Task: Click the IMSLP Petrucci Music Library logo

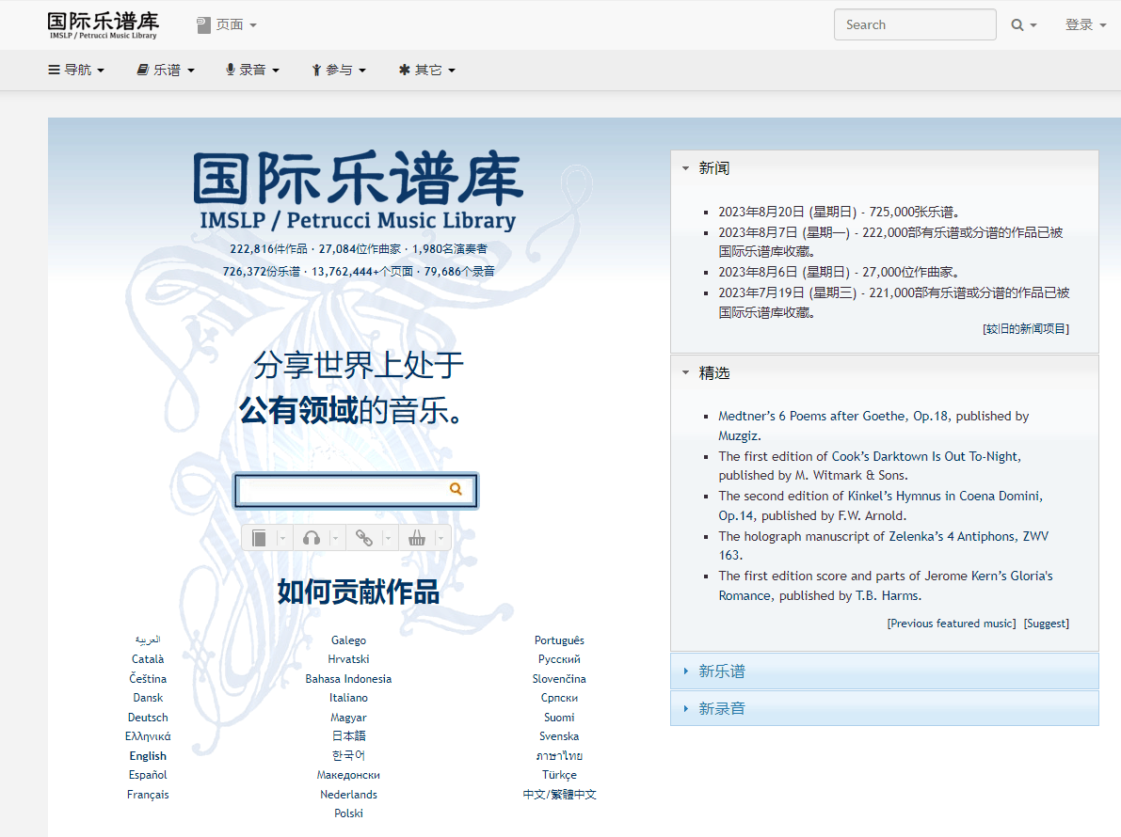Action: click(x=102, y=24)
